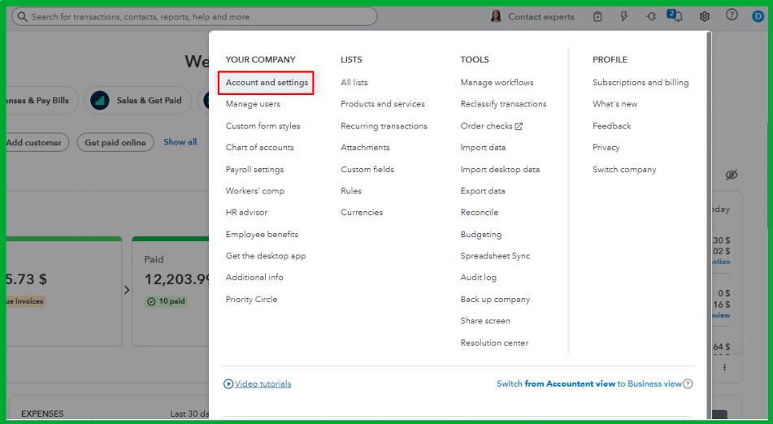This screenshot has width=773, height=424.
Task: Select Workers' comp
Action: [x=255, y=191]
